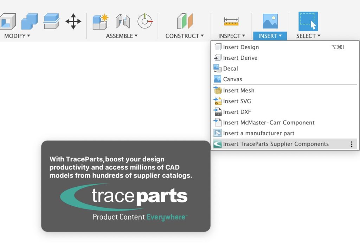Click the Measure ruler icon

pos(231,21)
